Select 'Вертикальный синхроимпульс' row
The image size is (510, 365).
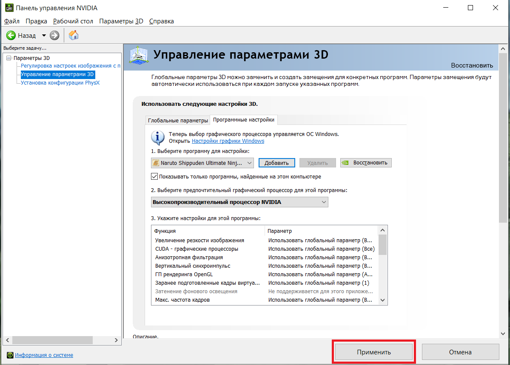pyautogui.click(x=265, y=266)
